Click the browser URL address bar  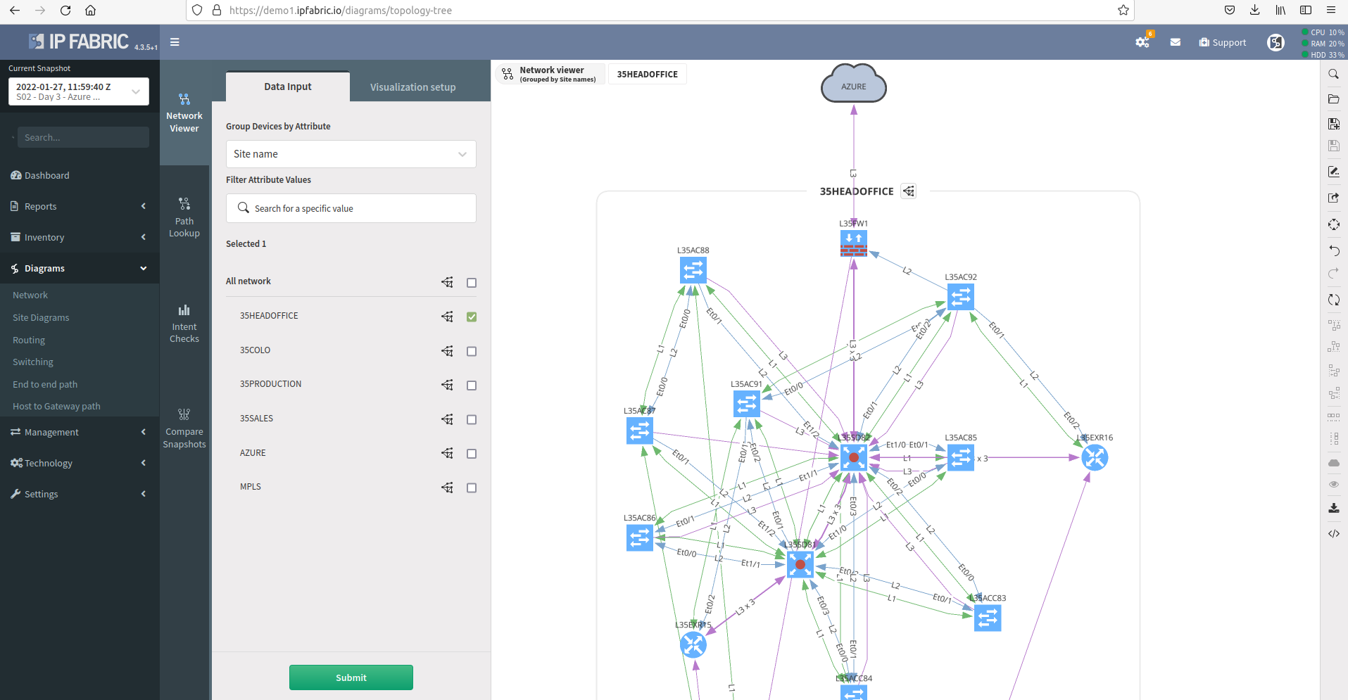point(662,11)
